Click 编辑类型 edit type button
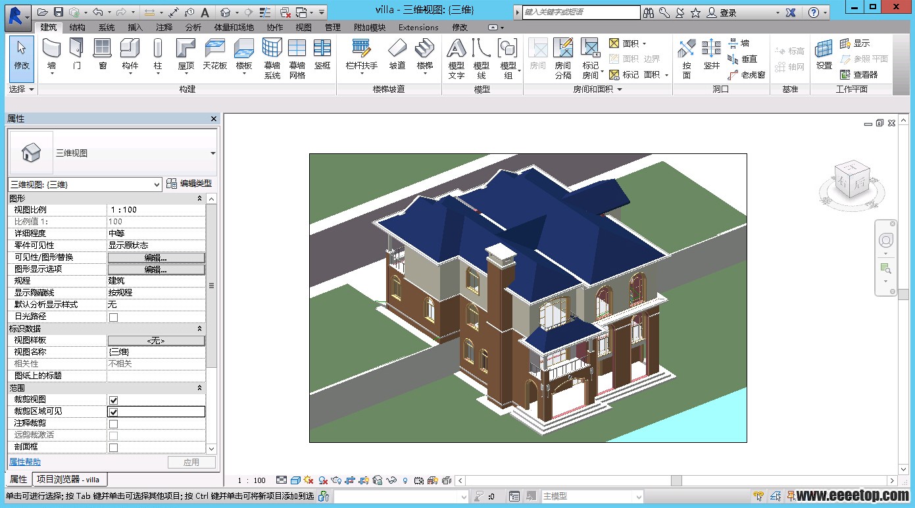The height and width of the screenshot is (508, 915). tap(189, 184)
